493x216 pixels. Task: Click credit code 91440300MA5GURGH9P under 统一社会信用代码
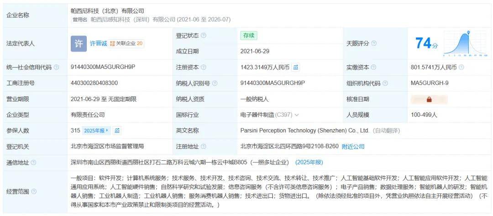coord(103,67)
